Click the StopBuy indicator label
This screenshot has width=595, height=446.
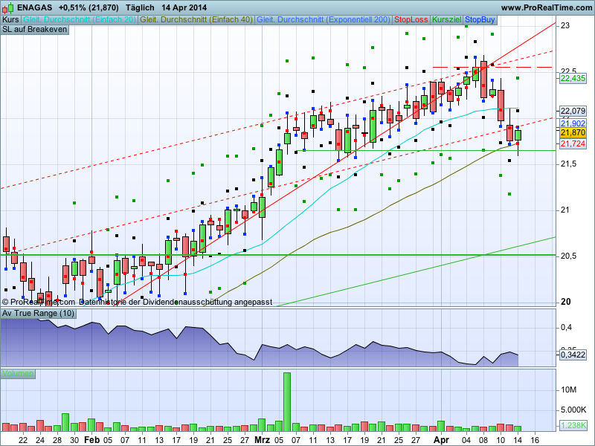coord(480,20)
